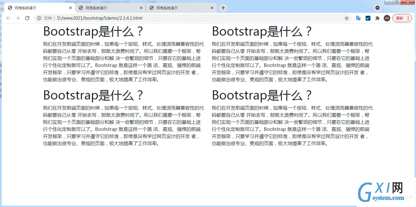Focus the address bar showing 2.3.4.1.html
Viewport: 416px width, 207px height.
click(192, 18)
